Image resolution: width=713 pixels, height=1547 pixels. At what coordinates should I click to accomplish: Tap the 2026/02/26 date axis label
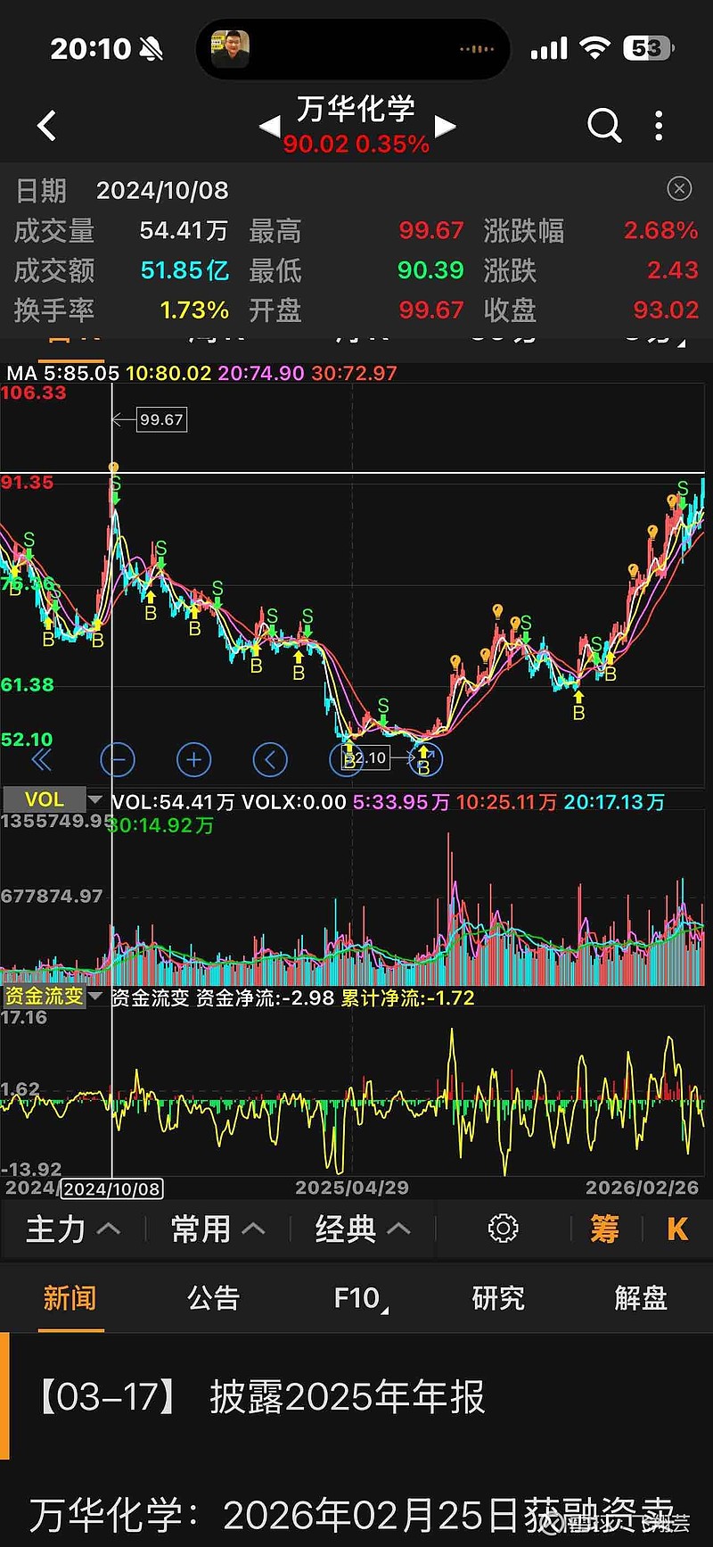pyautogui.click(x=642, y=1187)
